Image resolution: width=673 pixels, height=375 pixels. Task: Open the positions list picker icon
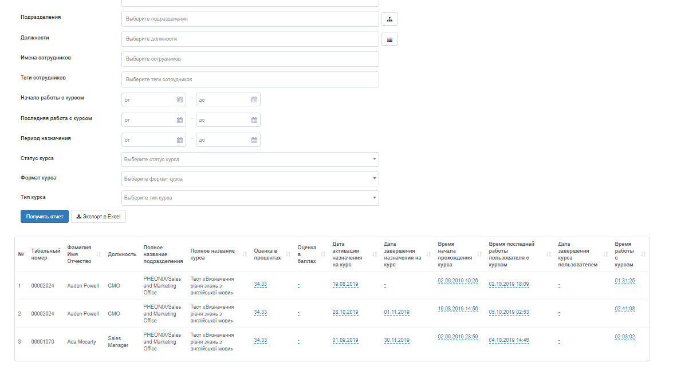tap(389, 39)
